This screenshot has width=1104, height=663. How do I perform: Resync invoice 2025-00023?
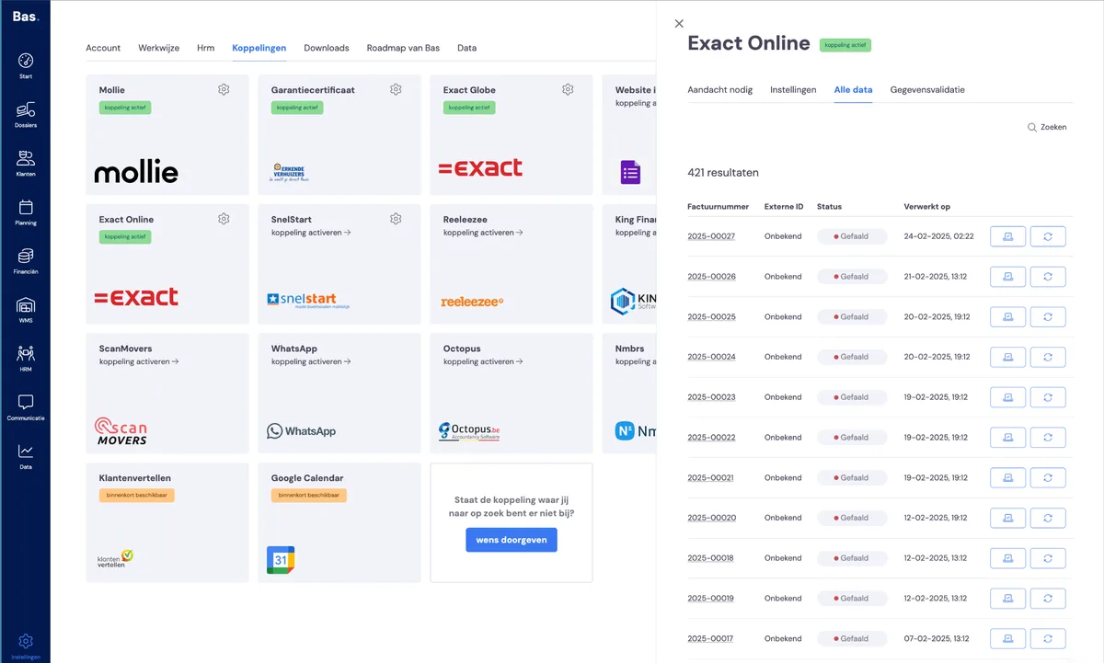pos(1048,397)
